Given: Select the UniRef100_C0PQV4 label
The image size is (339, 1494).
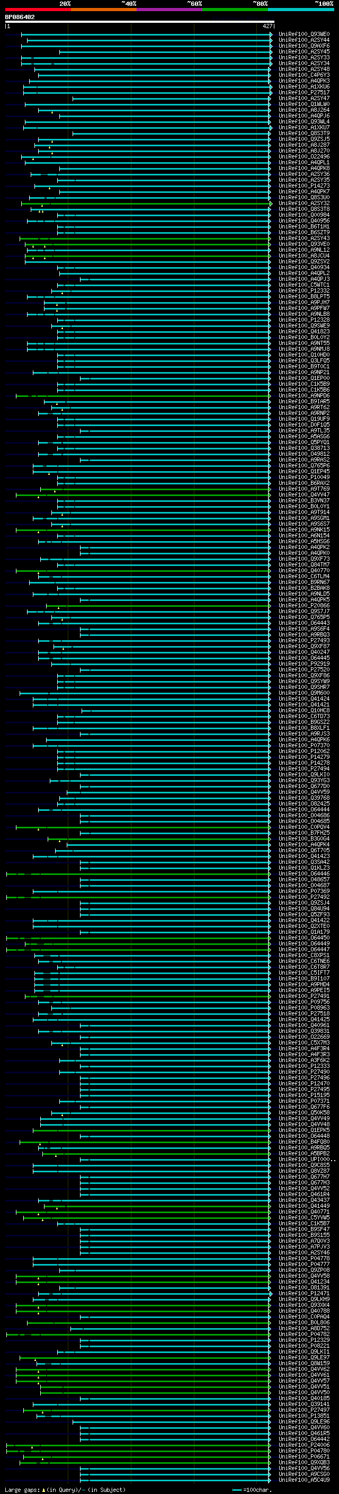Looking at the screenshot, I should click(304, 828).
